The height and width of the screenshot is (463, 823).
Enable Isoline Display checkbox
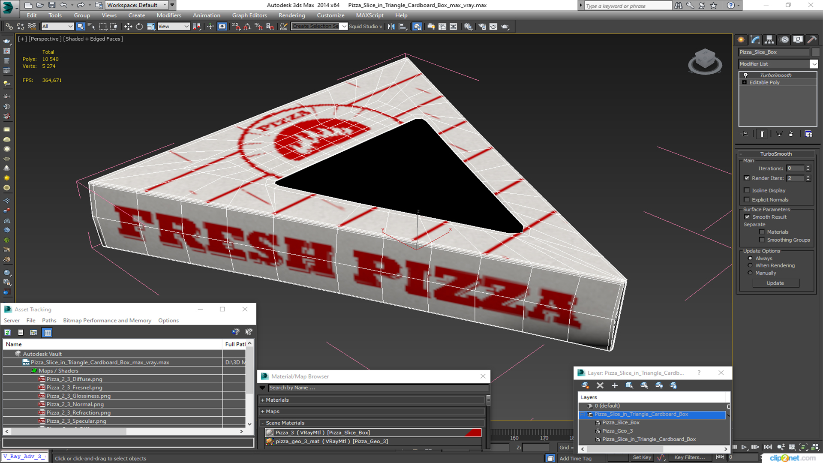click(747, 190)
